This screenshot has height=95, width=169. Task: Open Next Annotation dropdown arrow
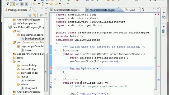(x=39, y=4)
